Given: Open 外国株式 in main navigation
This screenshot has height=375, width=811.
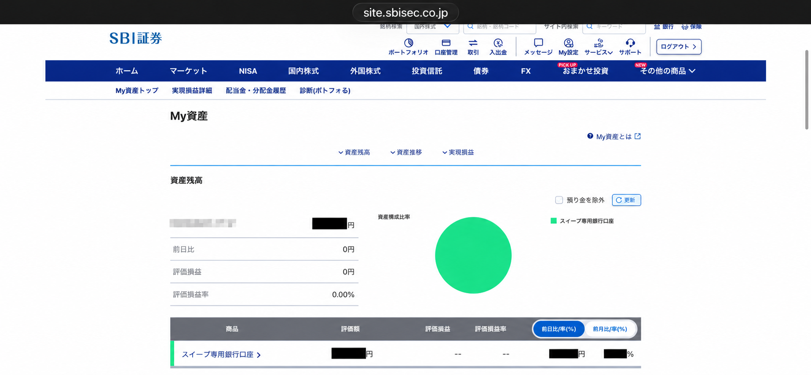Looking at the screenshot, I should pyautogui.click(x=365, y=71).
